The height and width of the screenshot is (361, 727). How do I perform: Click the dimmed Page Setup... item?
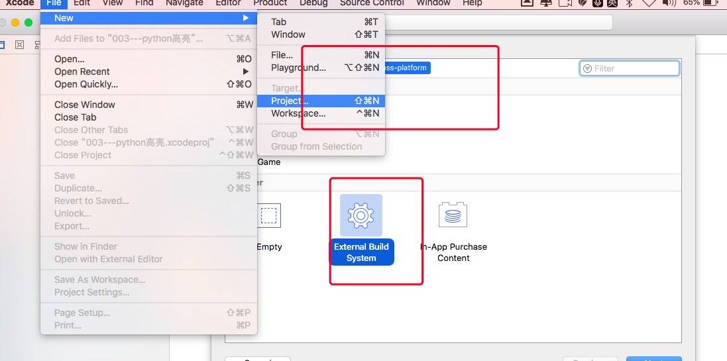(148, 313)
